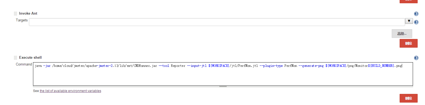The height and width of the screenshot is (105, 425).
Task: Click the help icon for Invoke Ant
Action: pyautogui.click(x=416, y=14)
